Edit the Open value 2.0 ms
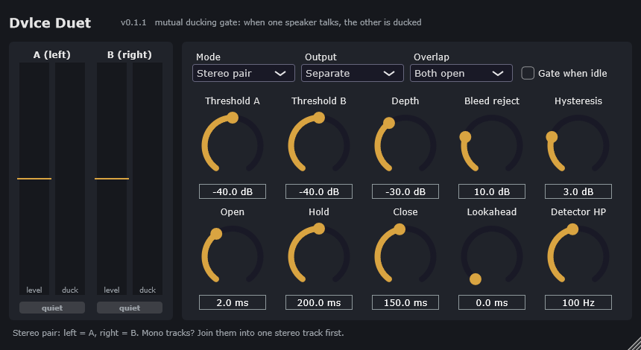Viewport: 641px width, 350px height. click(x=233, y=302)
